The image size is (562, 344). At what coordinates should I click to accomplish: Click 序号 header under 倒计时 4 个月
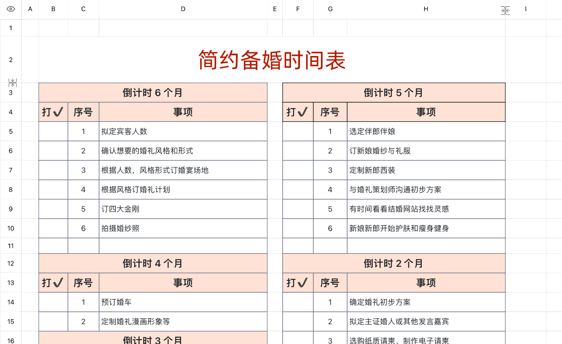(83, 283)
